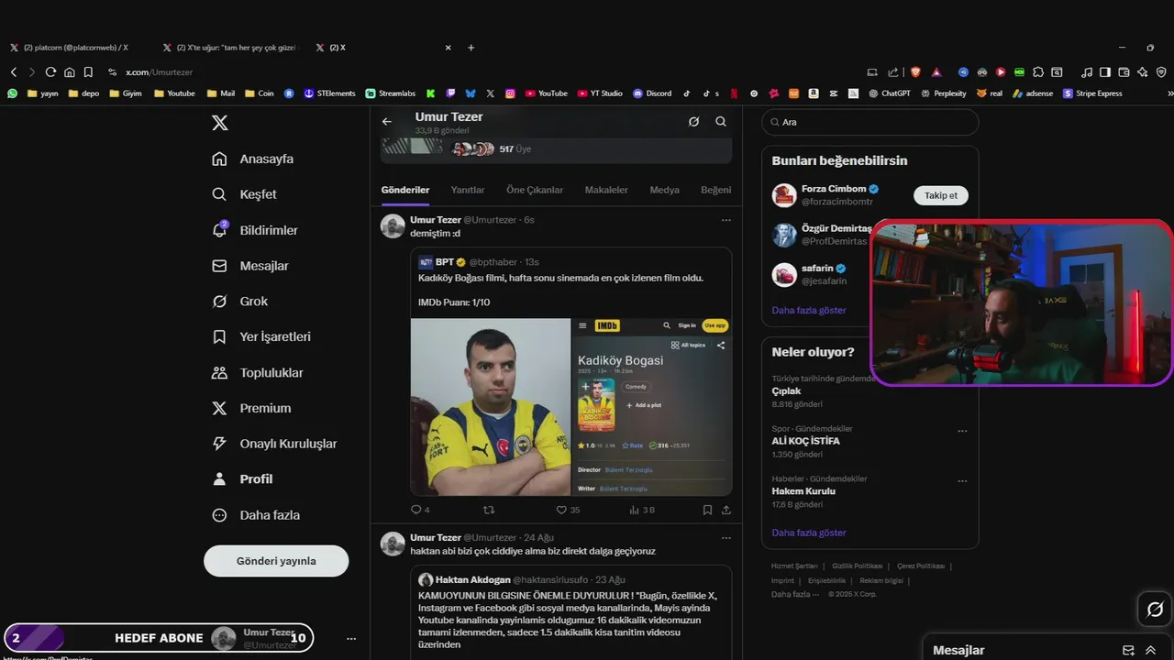Reply to the 'demiştim :d' post
The width and height of the screenshot is (1174, 660).
420,510
